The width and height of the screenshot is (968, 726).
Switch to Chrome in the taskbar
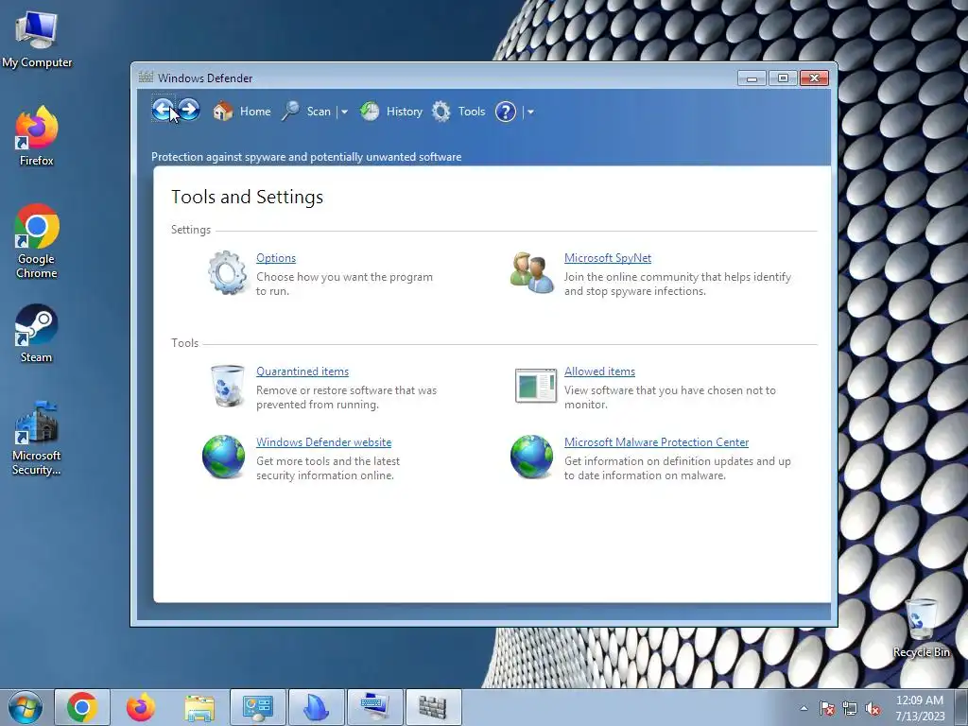[82, 707]
